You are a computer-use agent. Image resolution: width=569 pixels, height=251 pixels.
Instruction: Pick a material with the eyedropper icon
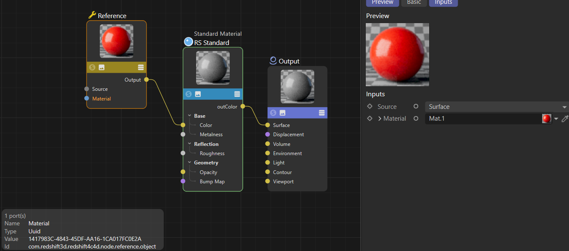pos(564,119)
